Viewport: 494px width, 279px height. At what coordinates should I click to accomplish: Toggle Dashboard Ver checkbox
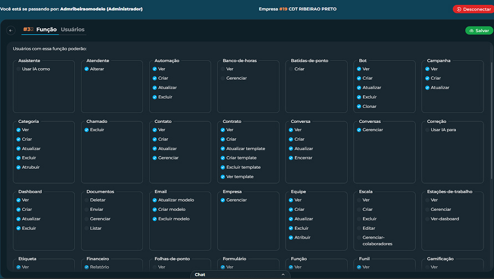(18, 200)
